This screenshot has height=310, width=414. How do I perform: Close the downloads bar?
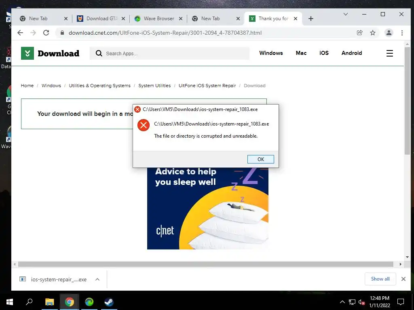pos(403,279)
